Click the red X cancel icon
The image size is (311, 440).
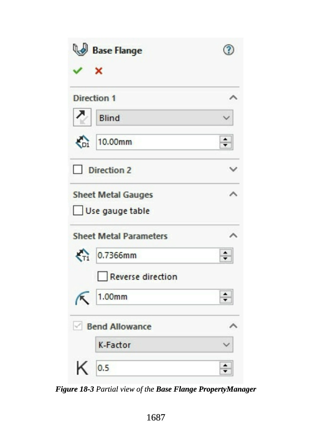[99, 71]
